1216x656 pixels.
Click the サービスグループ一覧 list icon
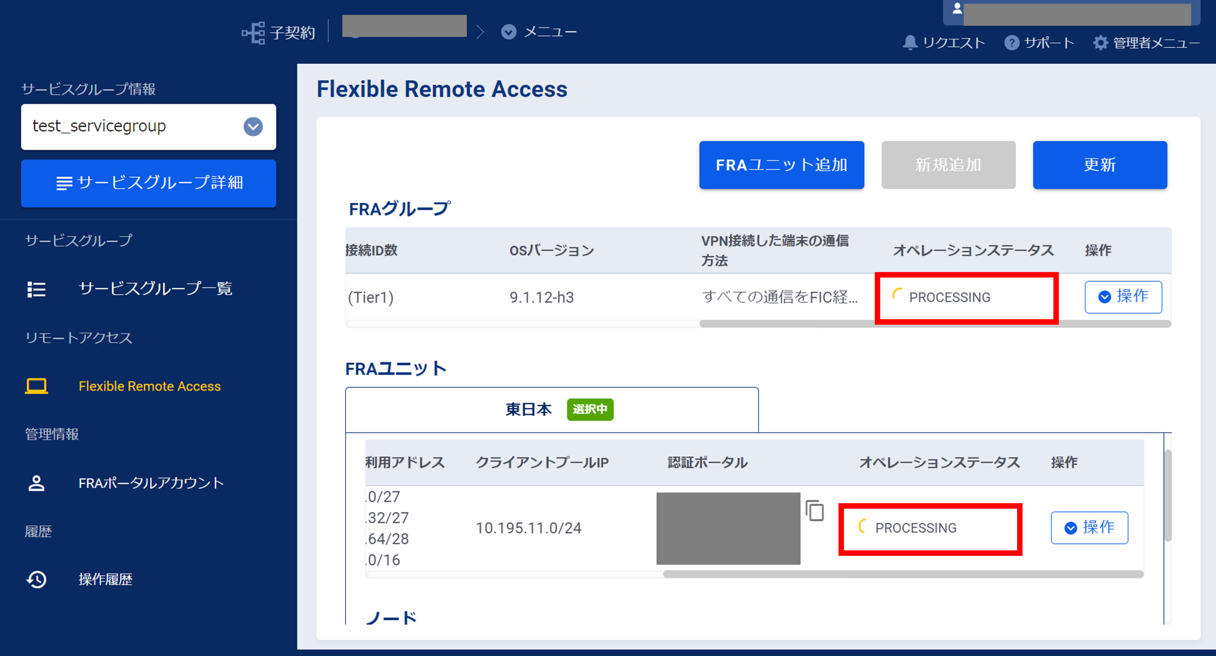(x=36, y=289)
